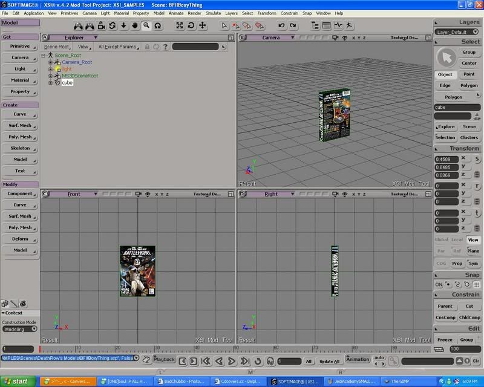
Task: Toggle the Sym symmetry button
Action: click(x=473, y=263)
